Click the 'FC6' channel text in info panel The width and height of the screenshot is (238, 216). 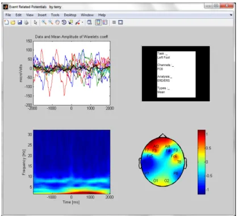[x=160, y=69]
